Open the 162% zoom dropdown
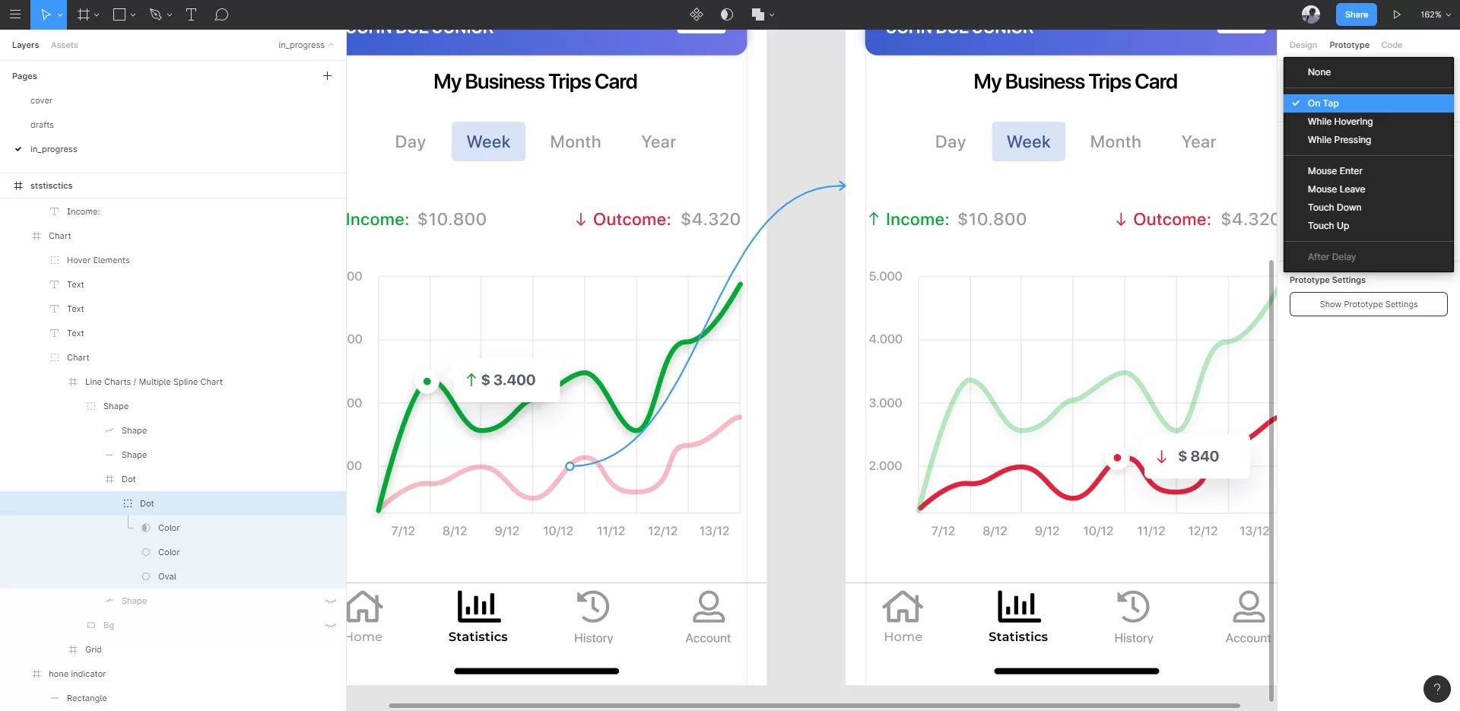This screenshot has height=711, width=1460. point(1436,14)
